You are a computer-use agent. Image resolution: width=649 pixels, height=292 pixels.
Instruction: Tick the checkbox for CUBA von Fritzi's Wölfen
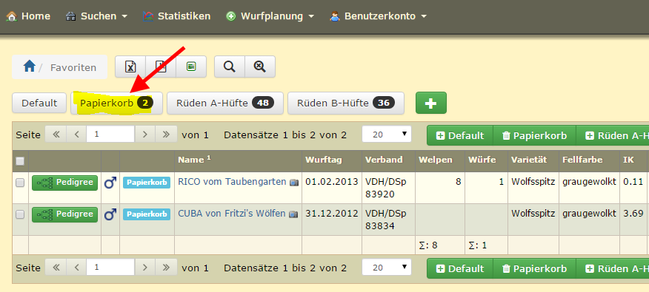click(20, 214)
